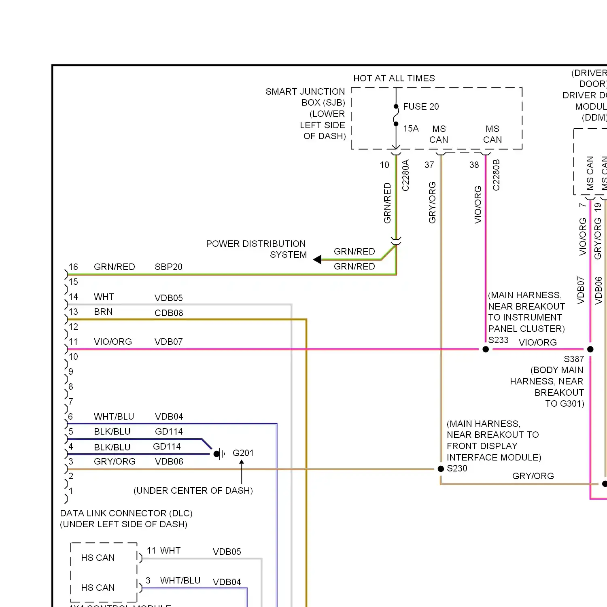Click 'VDB06' on DLC pin 3
This screenshot has width=607, height=607.
(169, 461)
